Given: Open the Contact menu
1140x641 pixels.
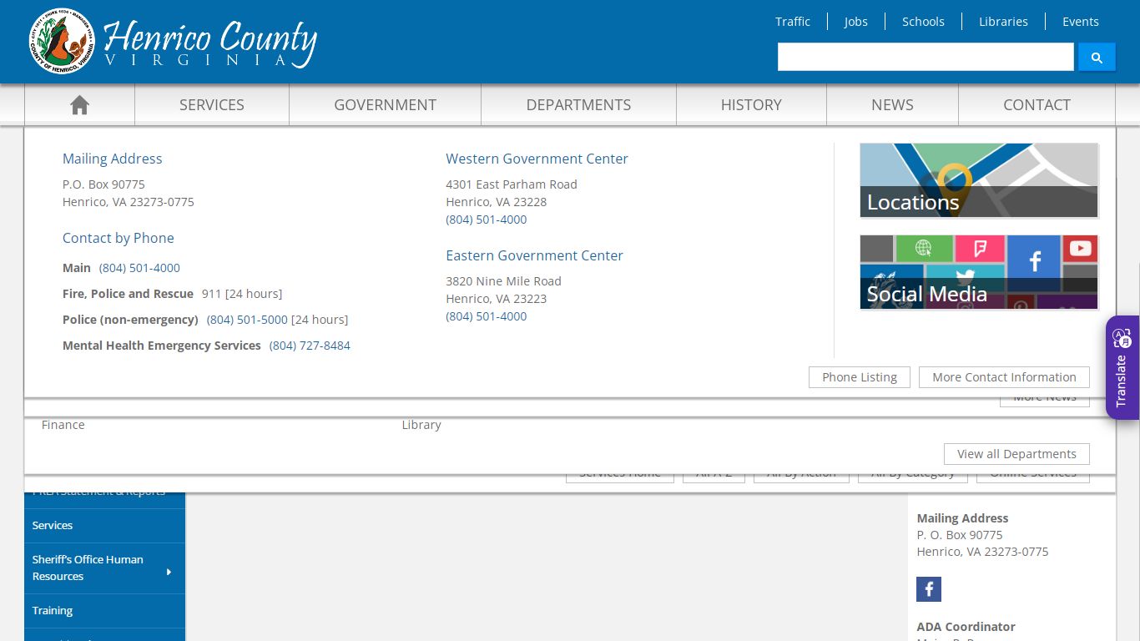Looking at the screenshot, I should (1037, 105).
